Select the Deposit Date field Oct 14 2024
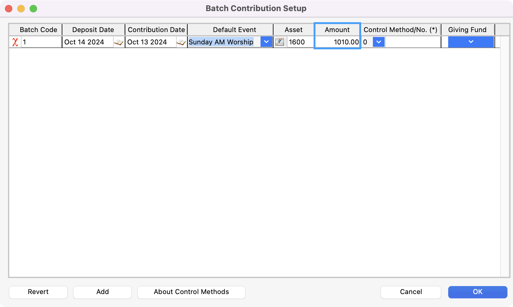Viewport: 513px width, 307px height. tap(88, 42)
